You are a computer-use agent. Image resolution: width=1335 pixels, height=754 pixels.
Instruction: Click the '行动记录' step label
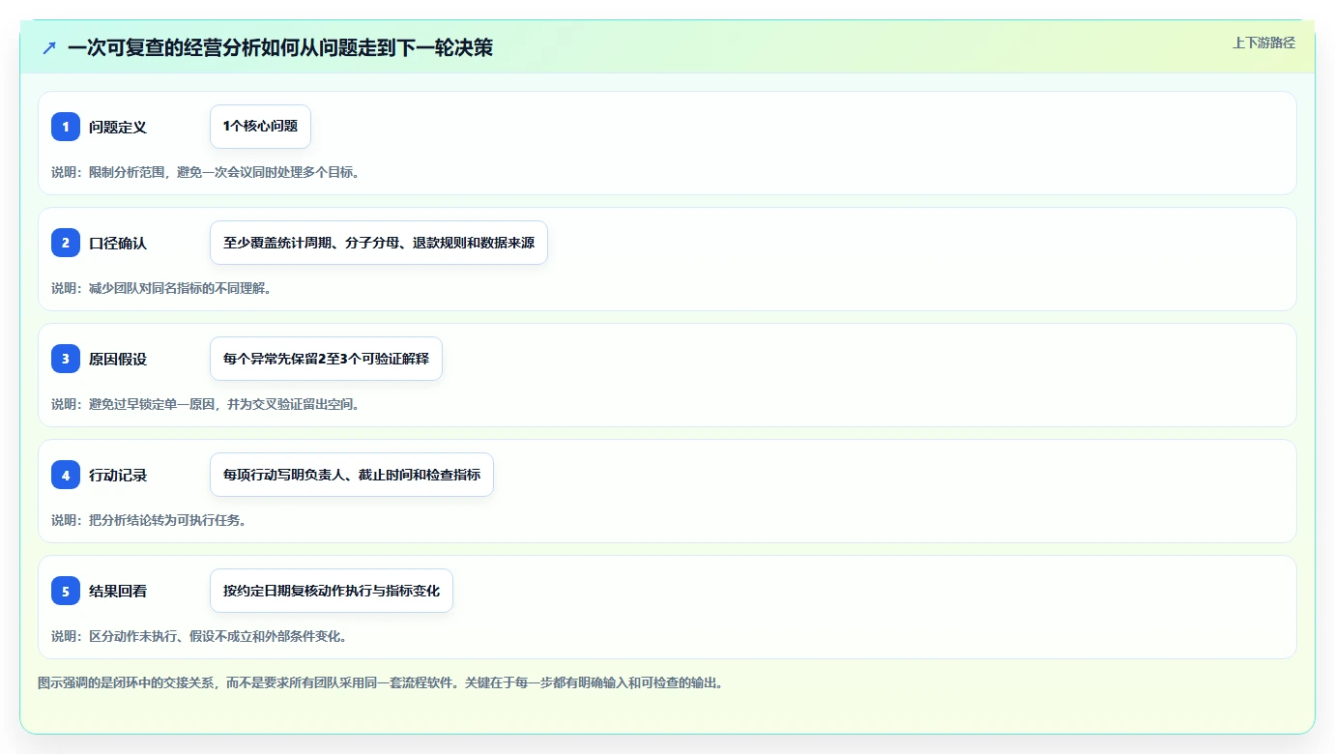[x=118, y=475]
